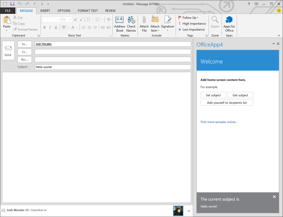Click the Set subject button
Viewport: 283px width, 217px height.
coord(213,95)
